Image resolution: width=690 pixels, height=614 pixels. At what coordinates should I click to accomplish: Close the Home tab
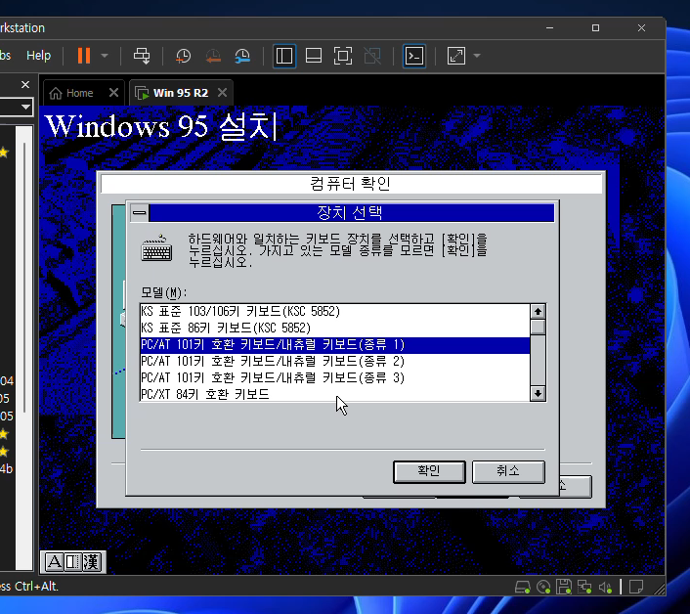click(x=113, y=93)
